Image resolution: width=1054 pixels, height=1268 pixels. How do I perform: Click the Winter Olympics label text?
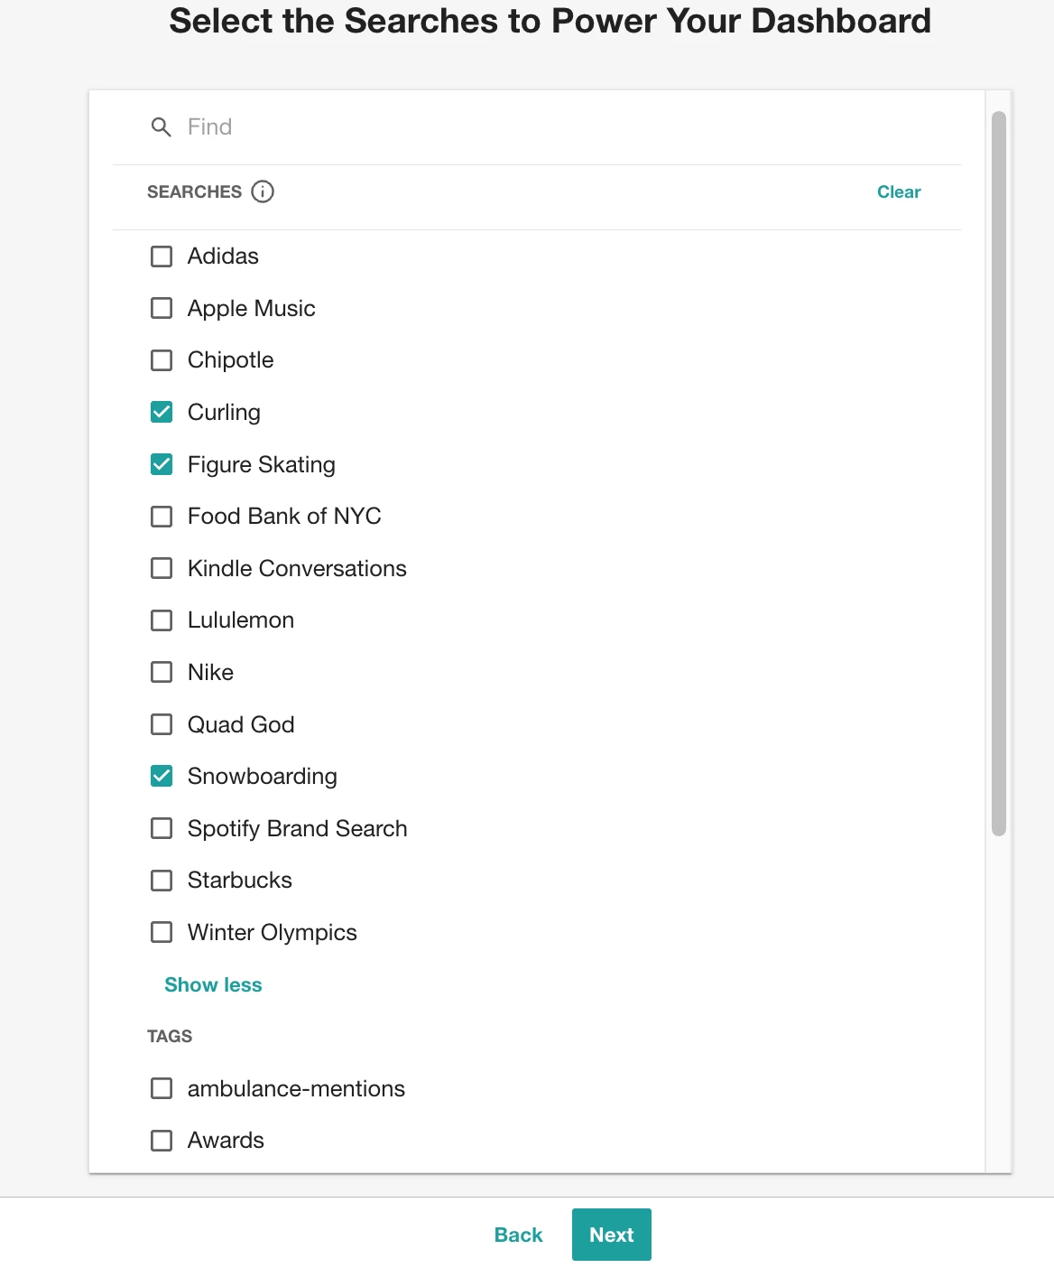[x=273, y=933]
